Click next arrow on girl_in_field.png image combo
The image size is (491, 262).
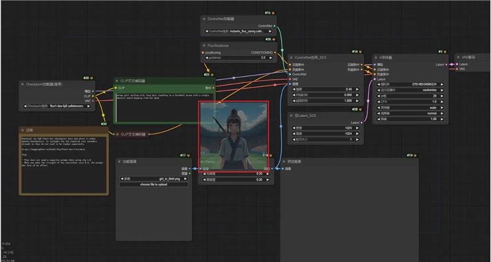tap(185, 179)
